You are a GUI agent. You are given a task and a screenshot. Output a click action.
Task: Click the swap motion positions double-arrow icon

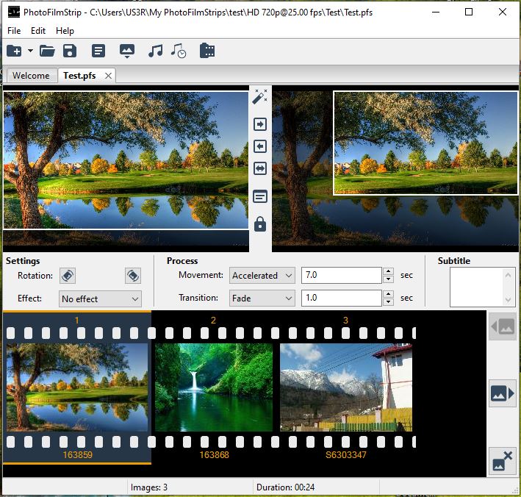click(259, 168)
